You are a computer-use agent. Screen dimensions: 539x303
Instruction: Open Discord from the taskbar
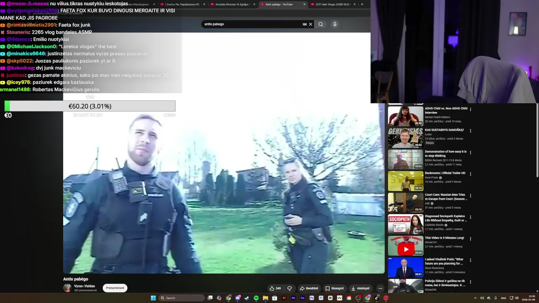(238, 298)
